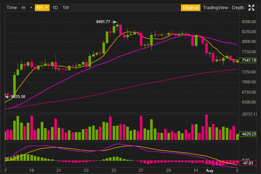Image resolution: width=261 pixels, height=174 pixels.
Task: Click the 7750.00 price axis label
Action: click(249, 52)
